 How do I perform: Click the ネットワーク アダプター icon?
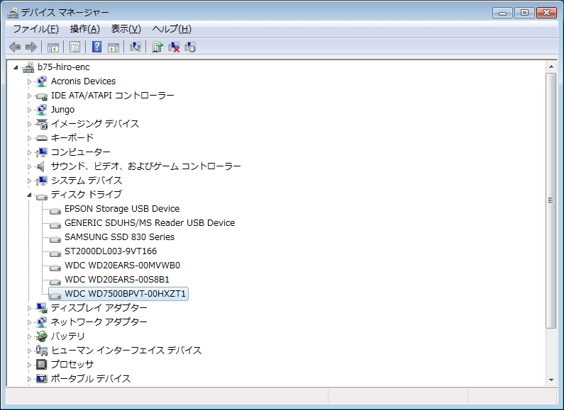42,322
